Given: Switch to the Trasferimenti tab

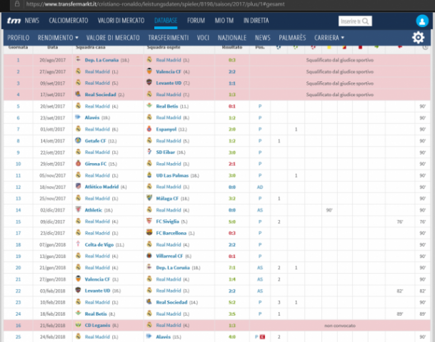Looking at the screenshot, I should [169, 38].
